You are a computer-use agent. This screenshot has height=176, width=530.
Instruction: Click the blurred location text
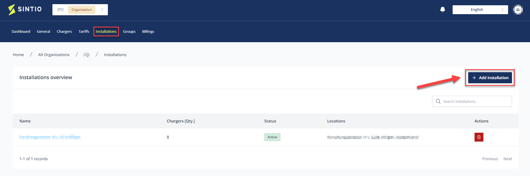pyautogui.click(x=373, y=137)
